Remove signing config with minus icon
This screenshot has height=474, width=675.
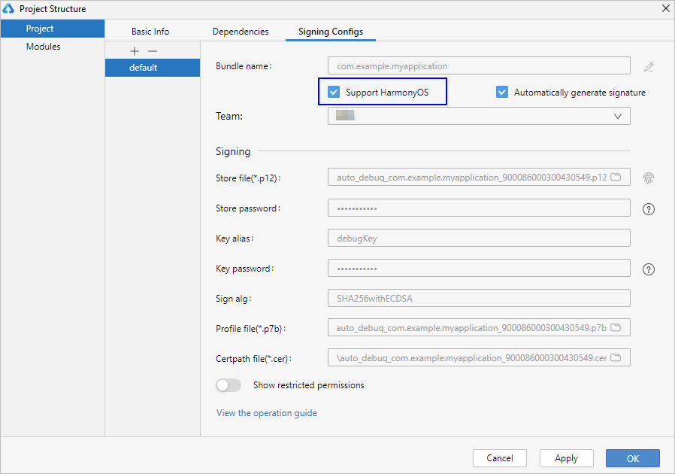(x=153, y=51)
